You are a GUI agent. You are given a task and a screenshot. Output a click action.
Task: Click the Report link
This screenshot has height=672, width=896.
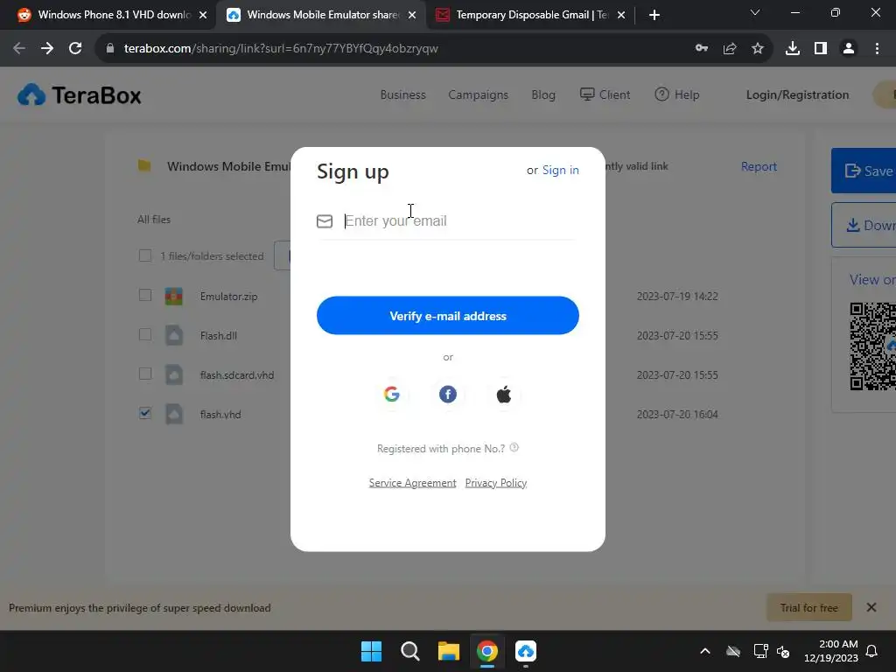point(759,166)
